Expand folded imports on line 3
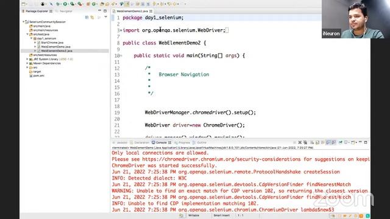 (121, 30)
